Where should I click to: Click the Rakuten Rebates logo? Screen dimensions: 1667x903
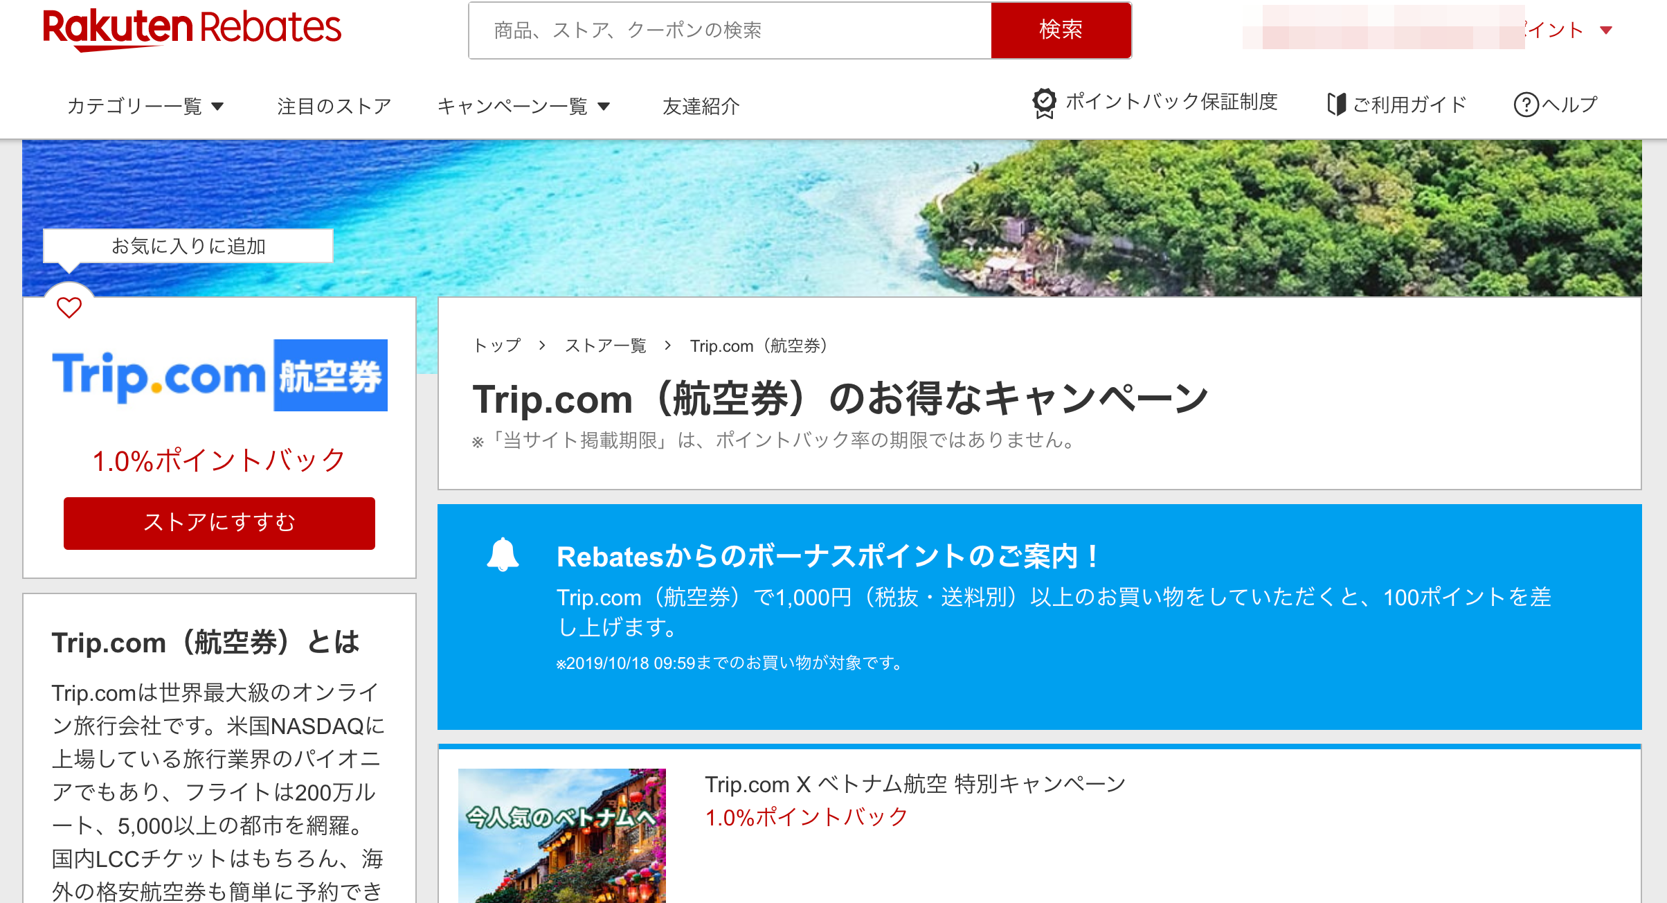coord(192,29)
